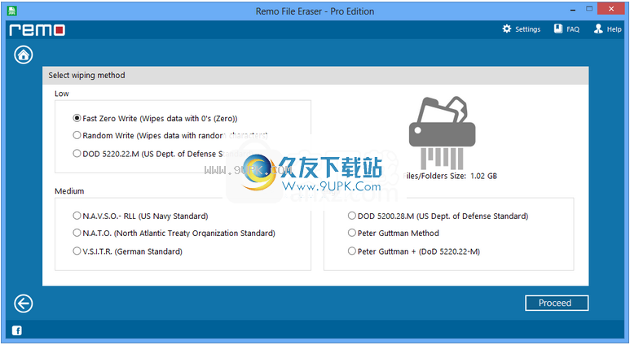Choose N.A.V.S.O.- RLL US Navy Standard
The width and height of the screenshot is (630, 345).
point(140,216)
